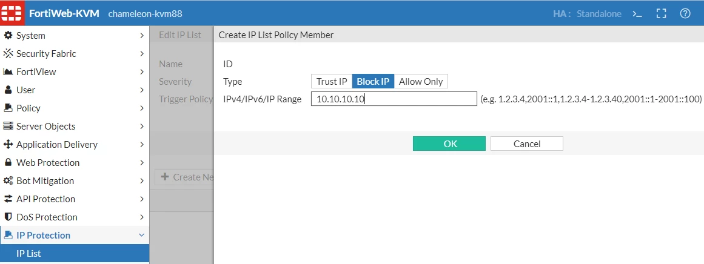Click the Trigger Policy label

point(186,99)
